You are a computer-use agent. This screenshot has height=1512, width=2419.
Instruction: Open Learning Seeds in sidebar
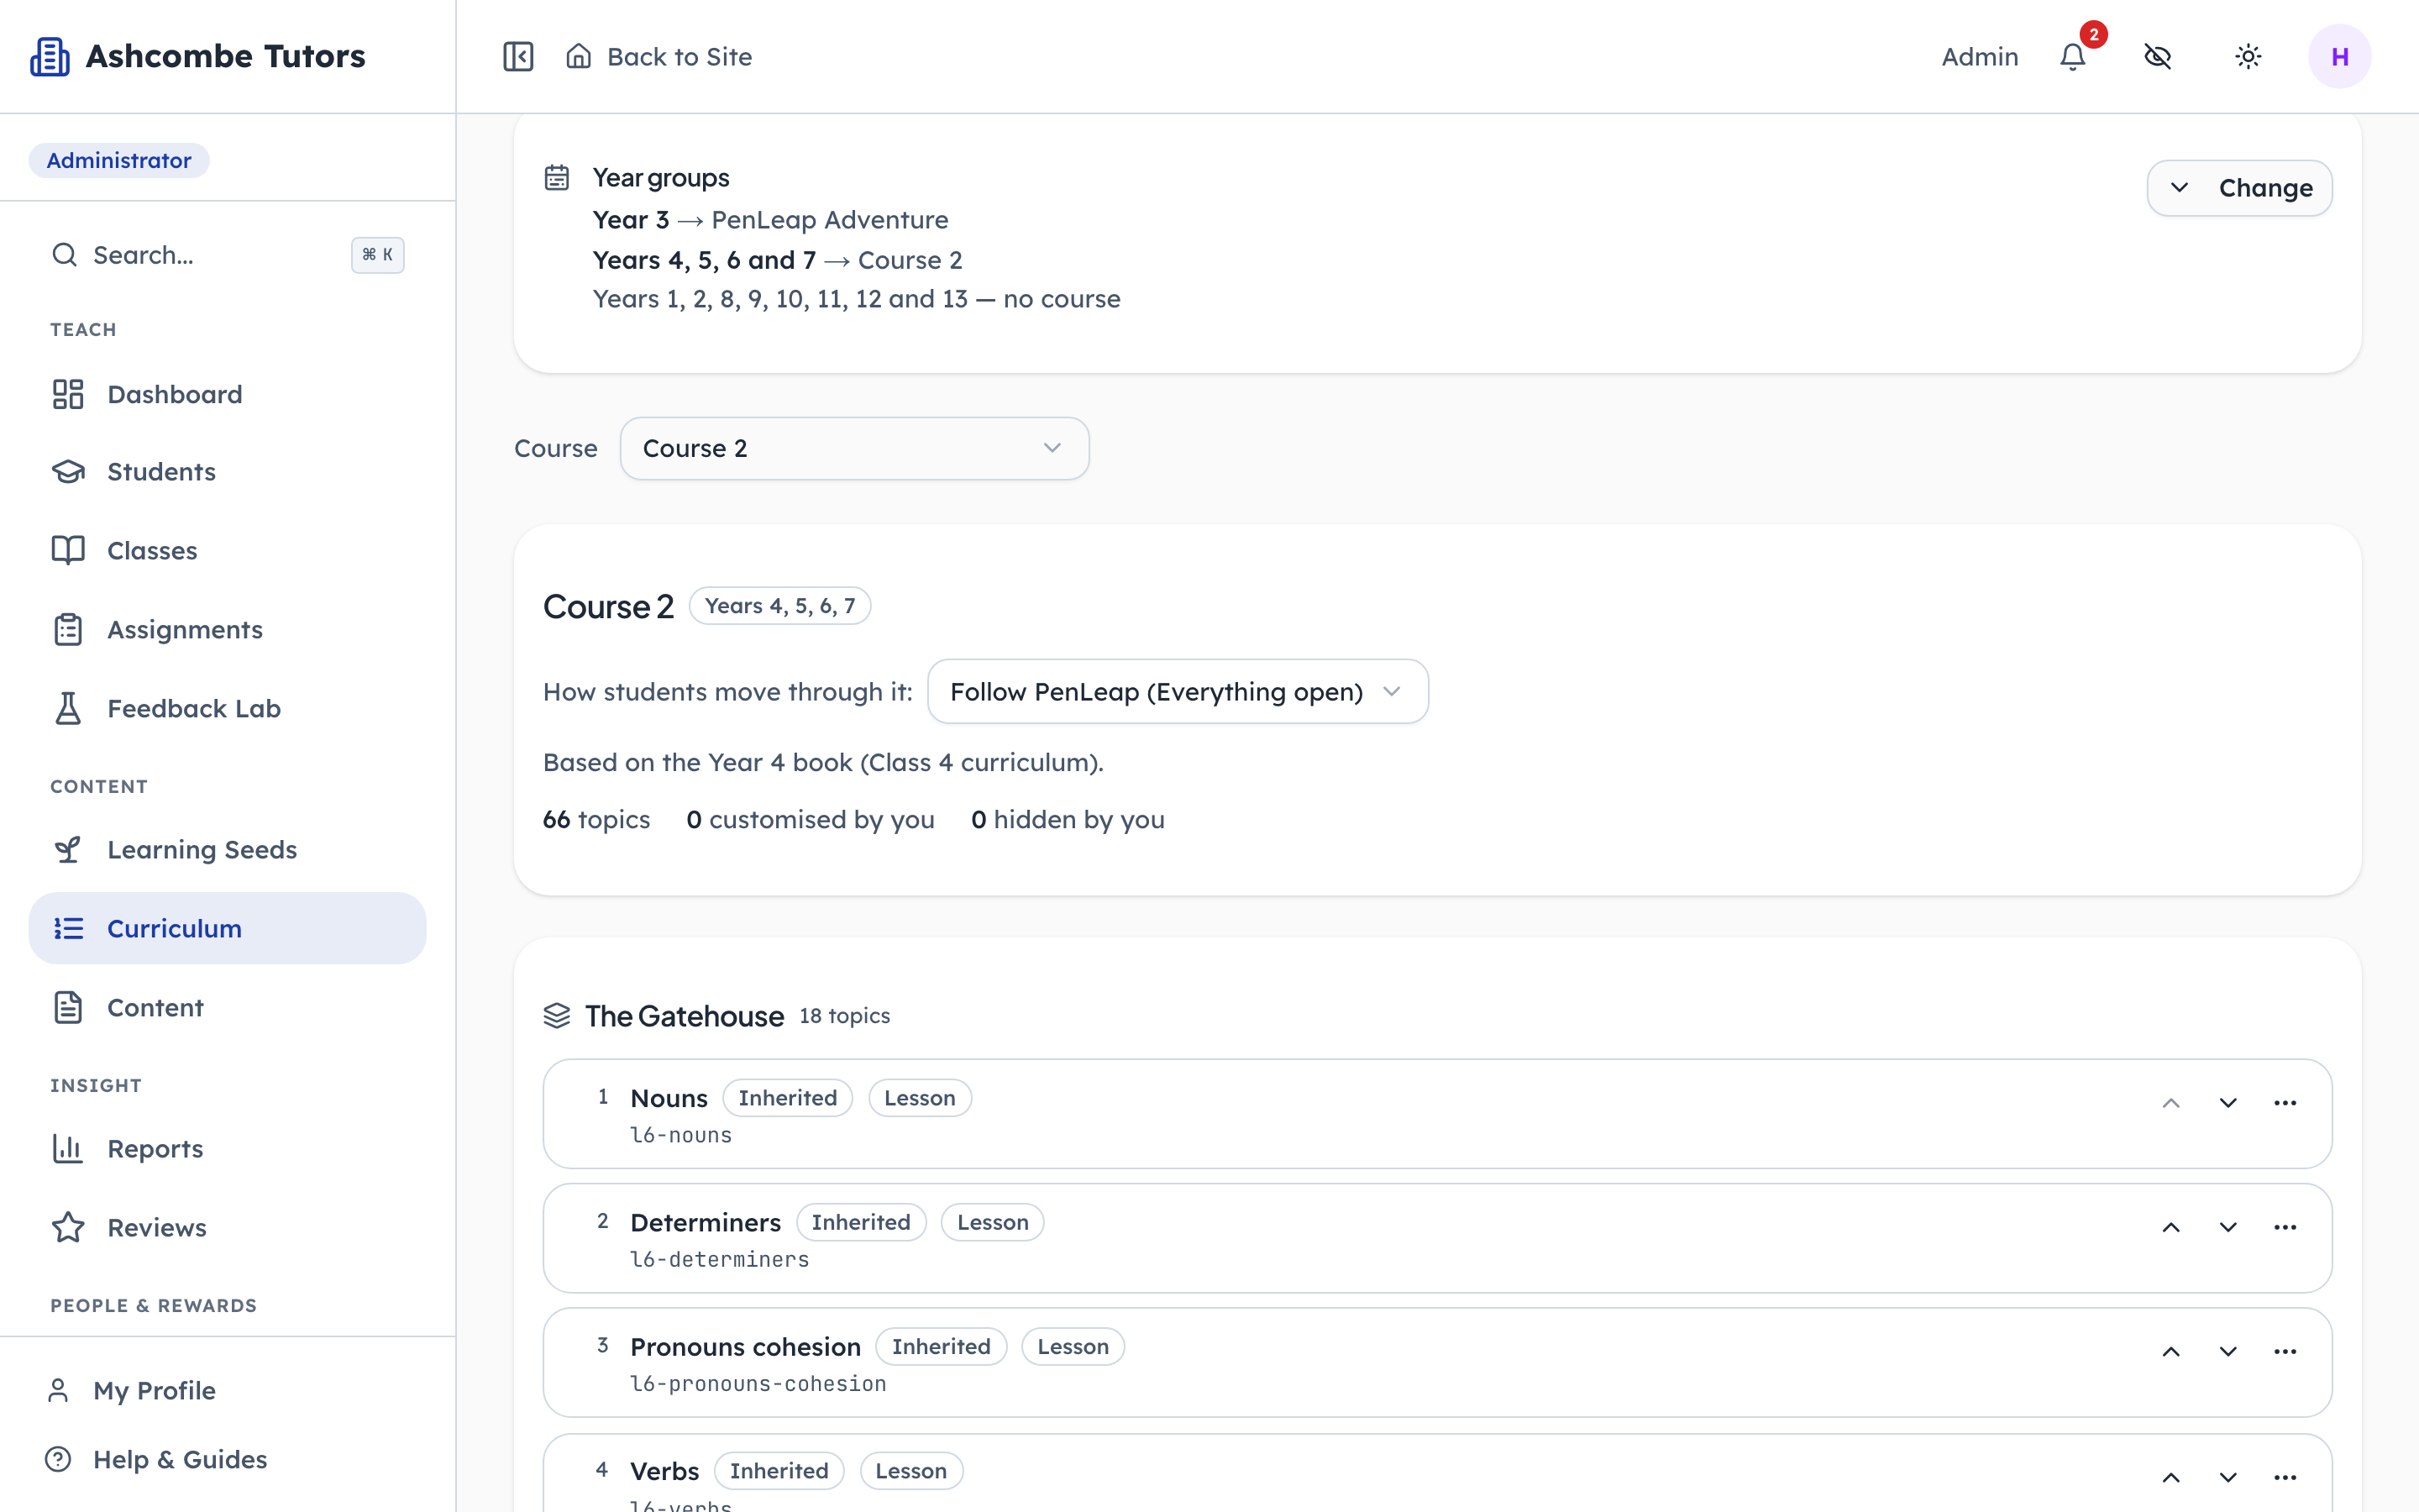click(x=228, y=849)
